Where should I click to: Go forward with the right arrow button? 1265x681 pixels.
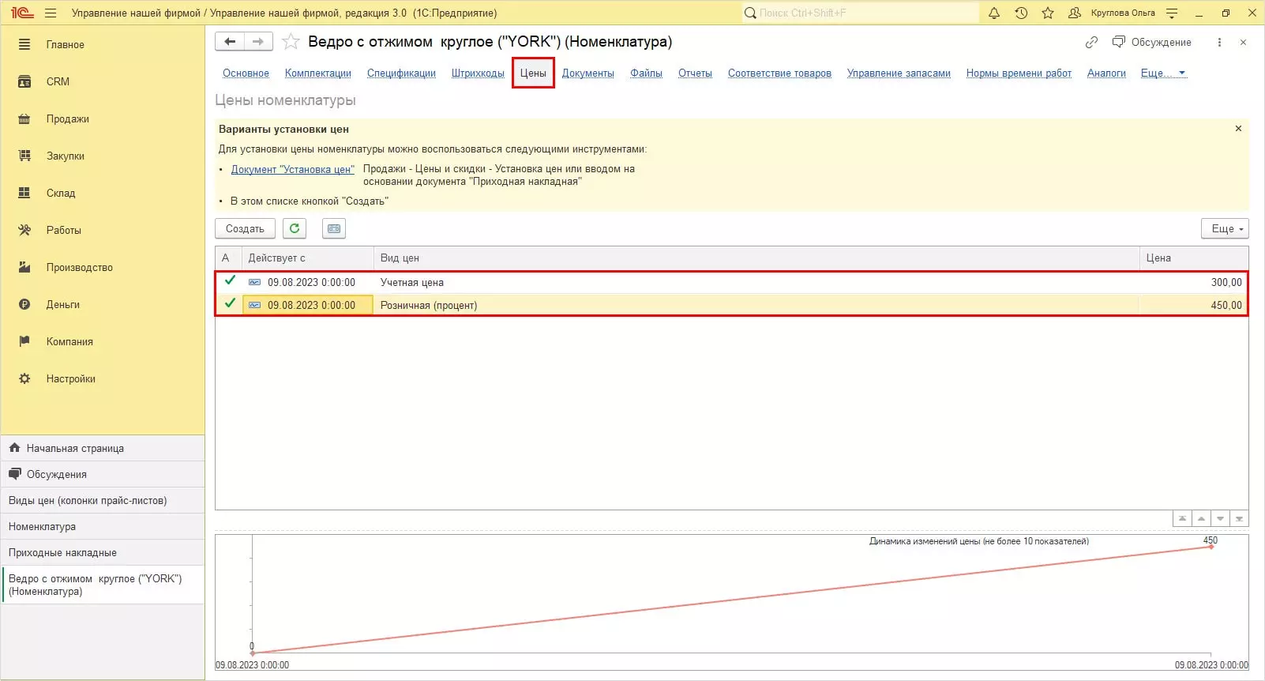(x=258, y=42)
